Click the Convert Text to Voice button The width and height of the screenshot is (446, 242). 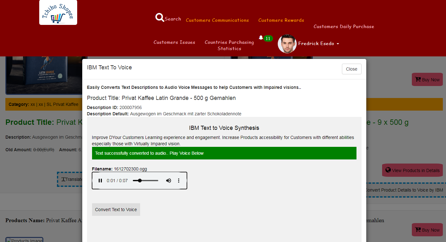click(x=116, y=210)
